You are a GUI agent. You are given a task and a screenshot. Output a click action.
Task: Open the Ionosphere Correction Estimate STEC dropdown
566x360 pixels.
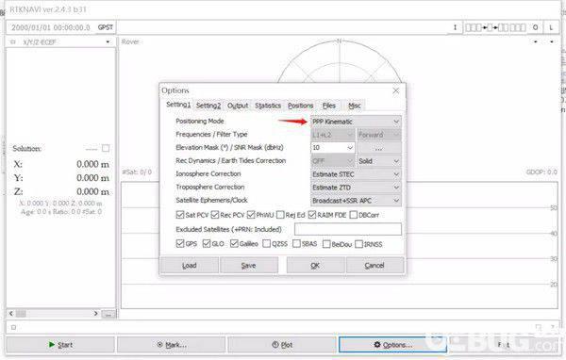point(356,174)
